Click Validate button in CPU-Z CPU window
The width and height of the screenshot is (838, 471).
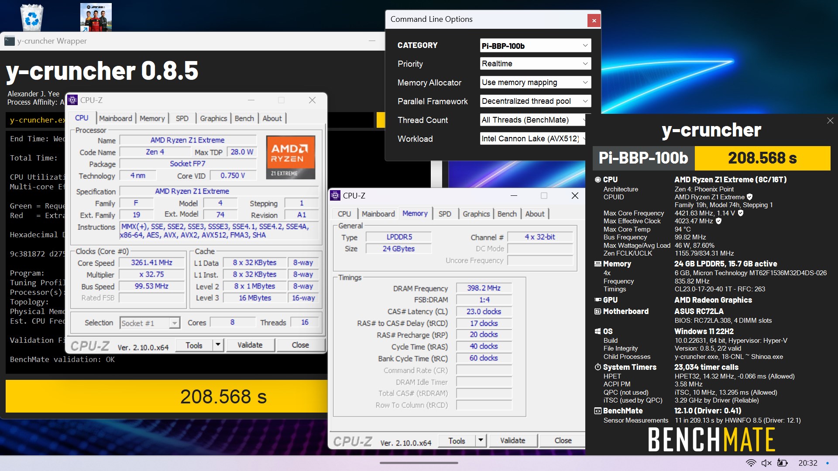tap(250, 345)
